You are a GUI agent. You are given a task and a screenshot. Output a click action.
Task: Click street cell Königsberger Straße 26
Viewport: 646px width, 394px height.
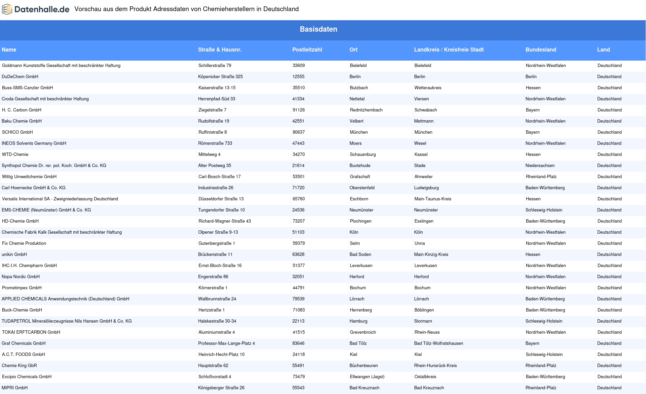click(221, 388)
